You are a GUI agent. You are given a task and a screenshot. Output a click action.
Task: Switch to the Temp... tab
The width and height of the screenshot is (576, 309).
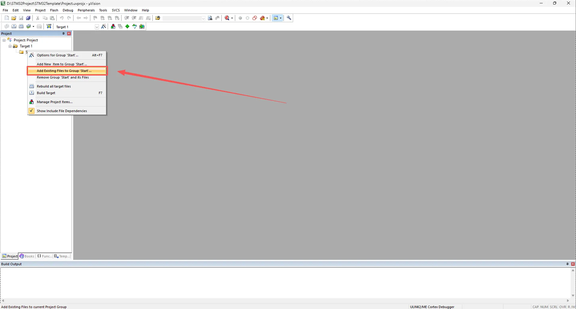[62, 256]
